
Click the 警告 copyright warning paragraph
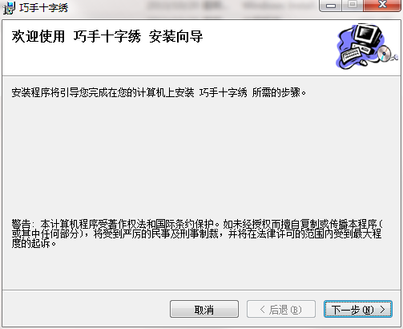tap(197, 234)
